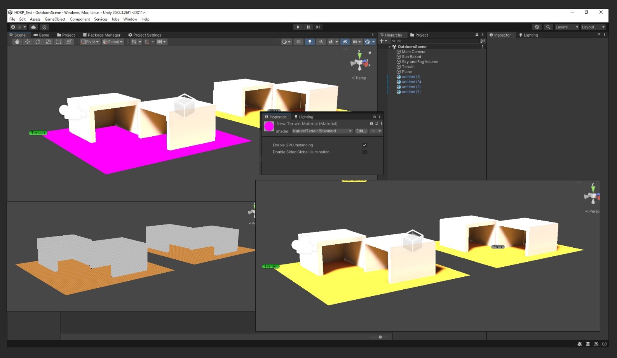
Task: Open the Shader dropdown Nature/Terrain/Standard
Action: point(322,131)
